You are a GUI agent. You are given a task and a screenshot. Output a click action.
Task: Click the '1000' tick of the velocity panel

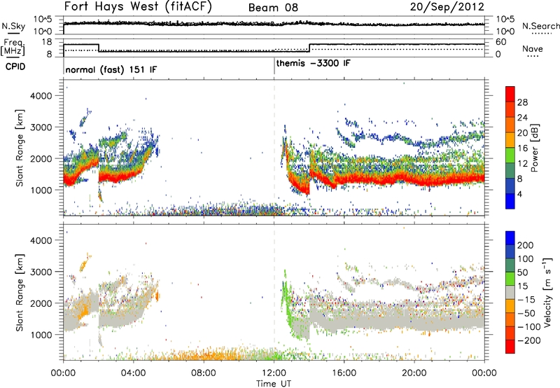click(41, 335)
